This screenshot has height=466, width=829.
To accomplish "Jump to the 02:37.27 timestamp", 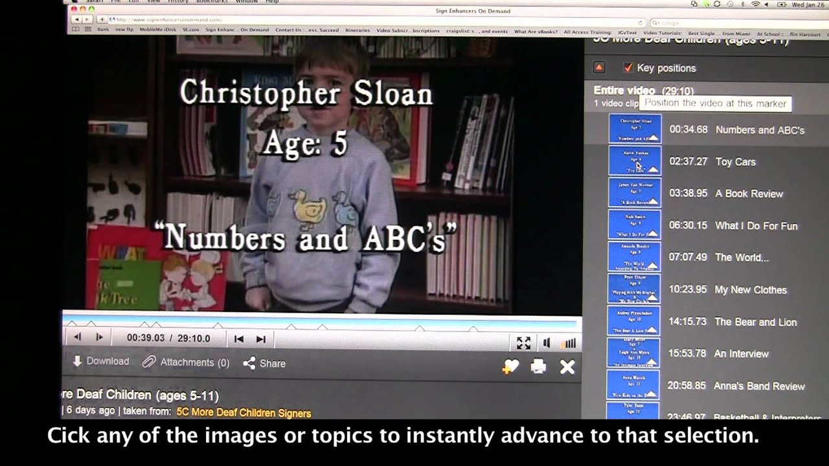I will [x=688, y=161].
